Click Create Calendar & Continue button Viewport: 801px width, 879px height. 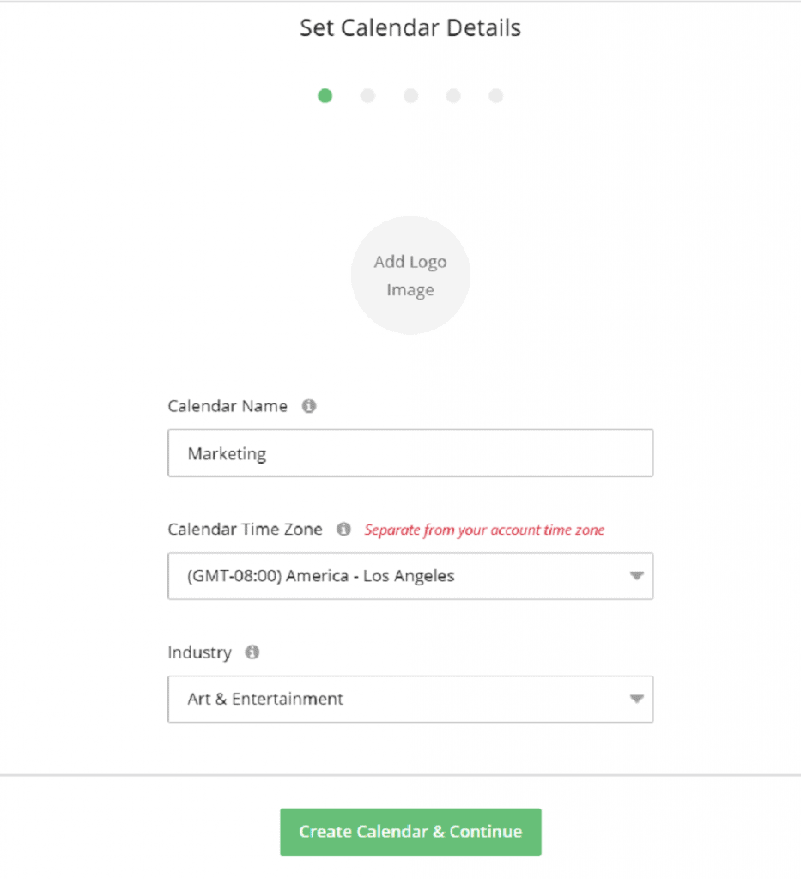click(x=410, y=832)
